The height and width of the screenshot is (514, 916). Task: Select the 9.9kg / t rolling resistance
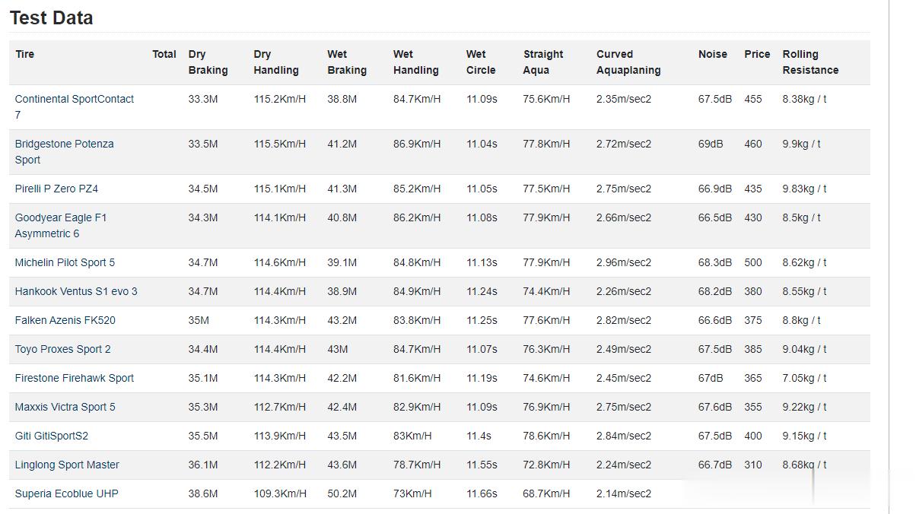point(802,144)
